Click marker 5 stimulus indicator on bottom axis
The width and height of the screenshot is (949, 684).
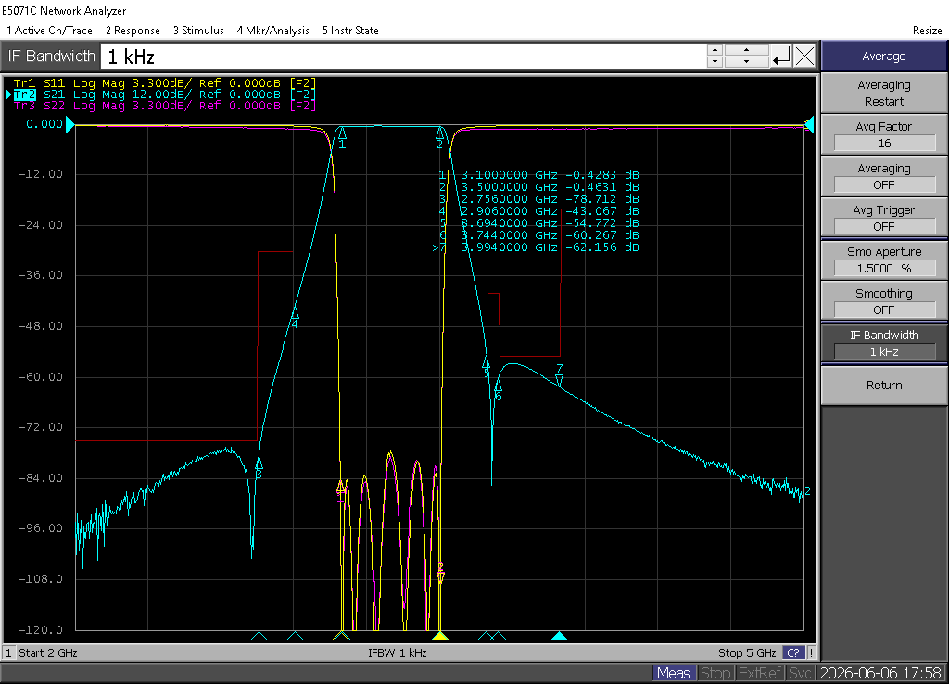pos(486,636)
